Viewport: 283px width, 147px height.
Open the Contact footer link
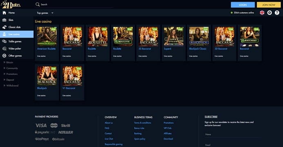[x=108, y=134]
